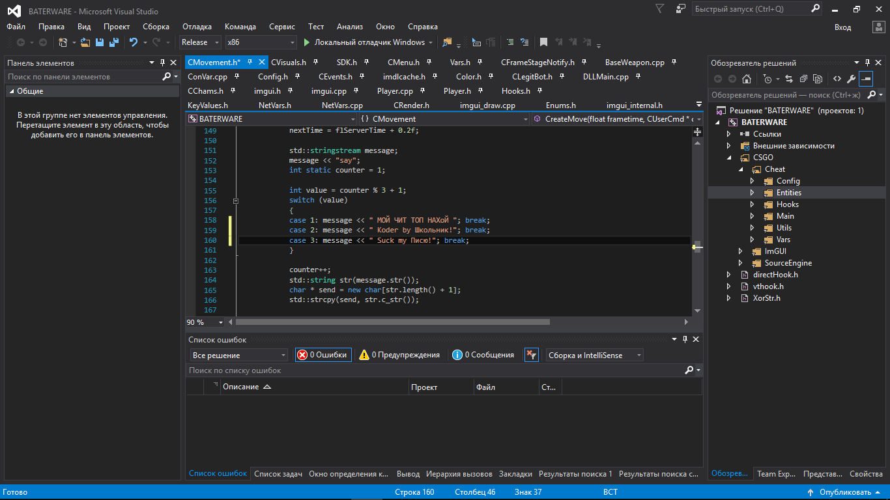This screenshot has height=500, width=890.
Task: Uncomment selected lines toolbar icon
Action: click(524, 42)
